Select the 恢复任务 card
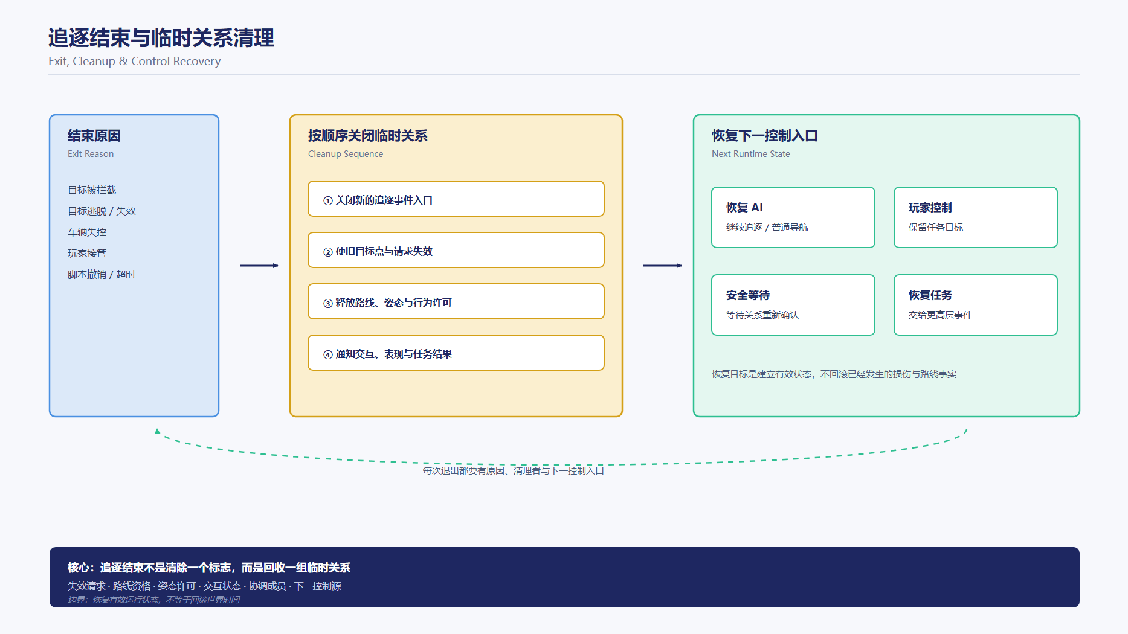The width and height of the screenshot is (1128, 634). click(976, 305)
